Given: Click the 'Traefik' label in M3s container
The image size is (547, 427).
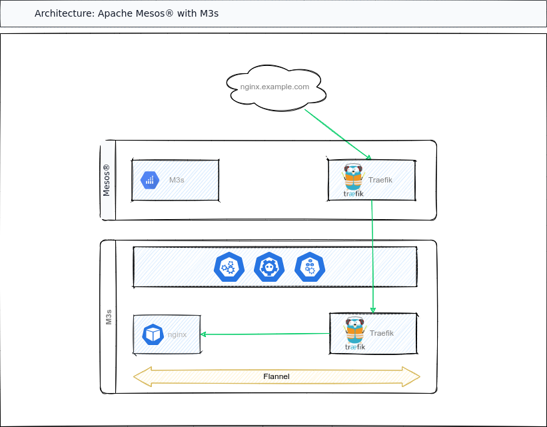Looking at the screenshot, I should coord(382,333).
